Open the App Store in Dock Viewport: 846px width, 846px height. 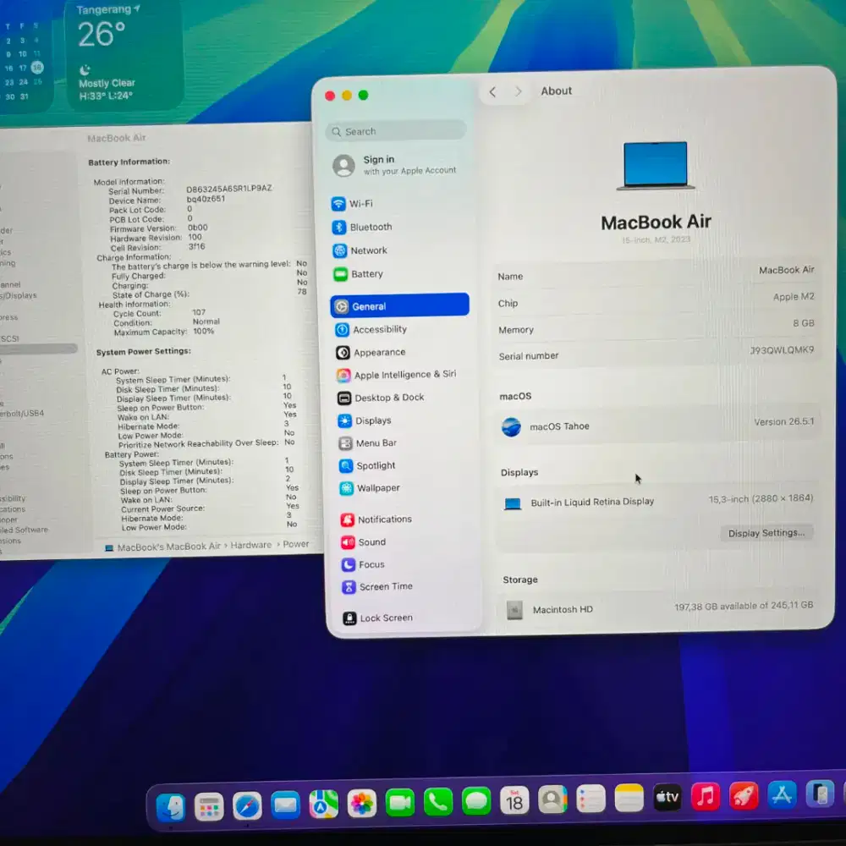click(x=782, y=794)
